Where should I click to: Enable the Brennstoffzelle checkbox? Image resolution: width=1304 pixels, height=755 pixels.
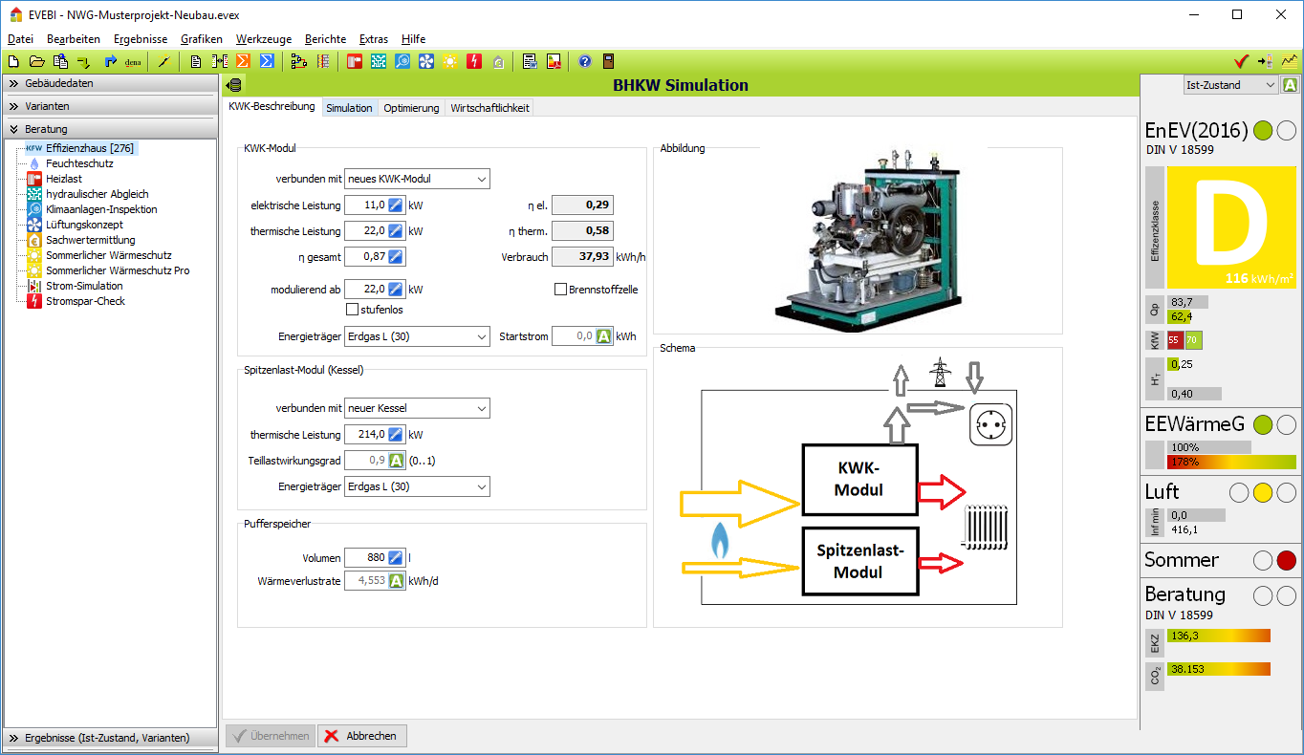560,290
